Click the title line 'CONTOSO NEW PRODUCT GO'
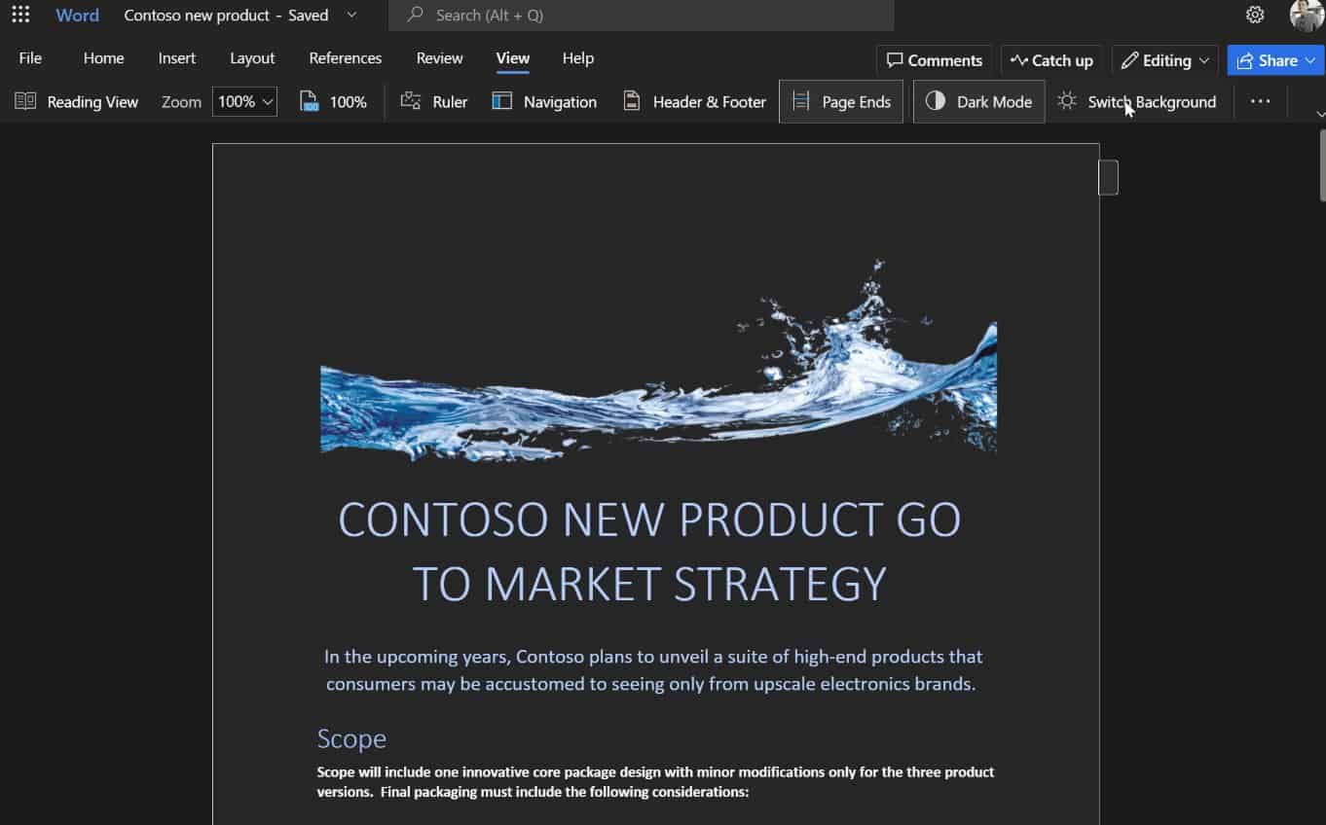Screen dimensions: 1326x825 [649, 520]
